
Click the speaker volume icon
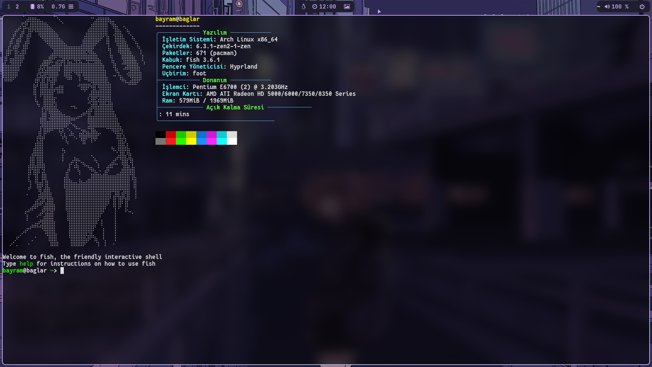point(607,6)
